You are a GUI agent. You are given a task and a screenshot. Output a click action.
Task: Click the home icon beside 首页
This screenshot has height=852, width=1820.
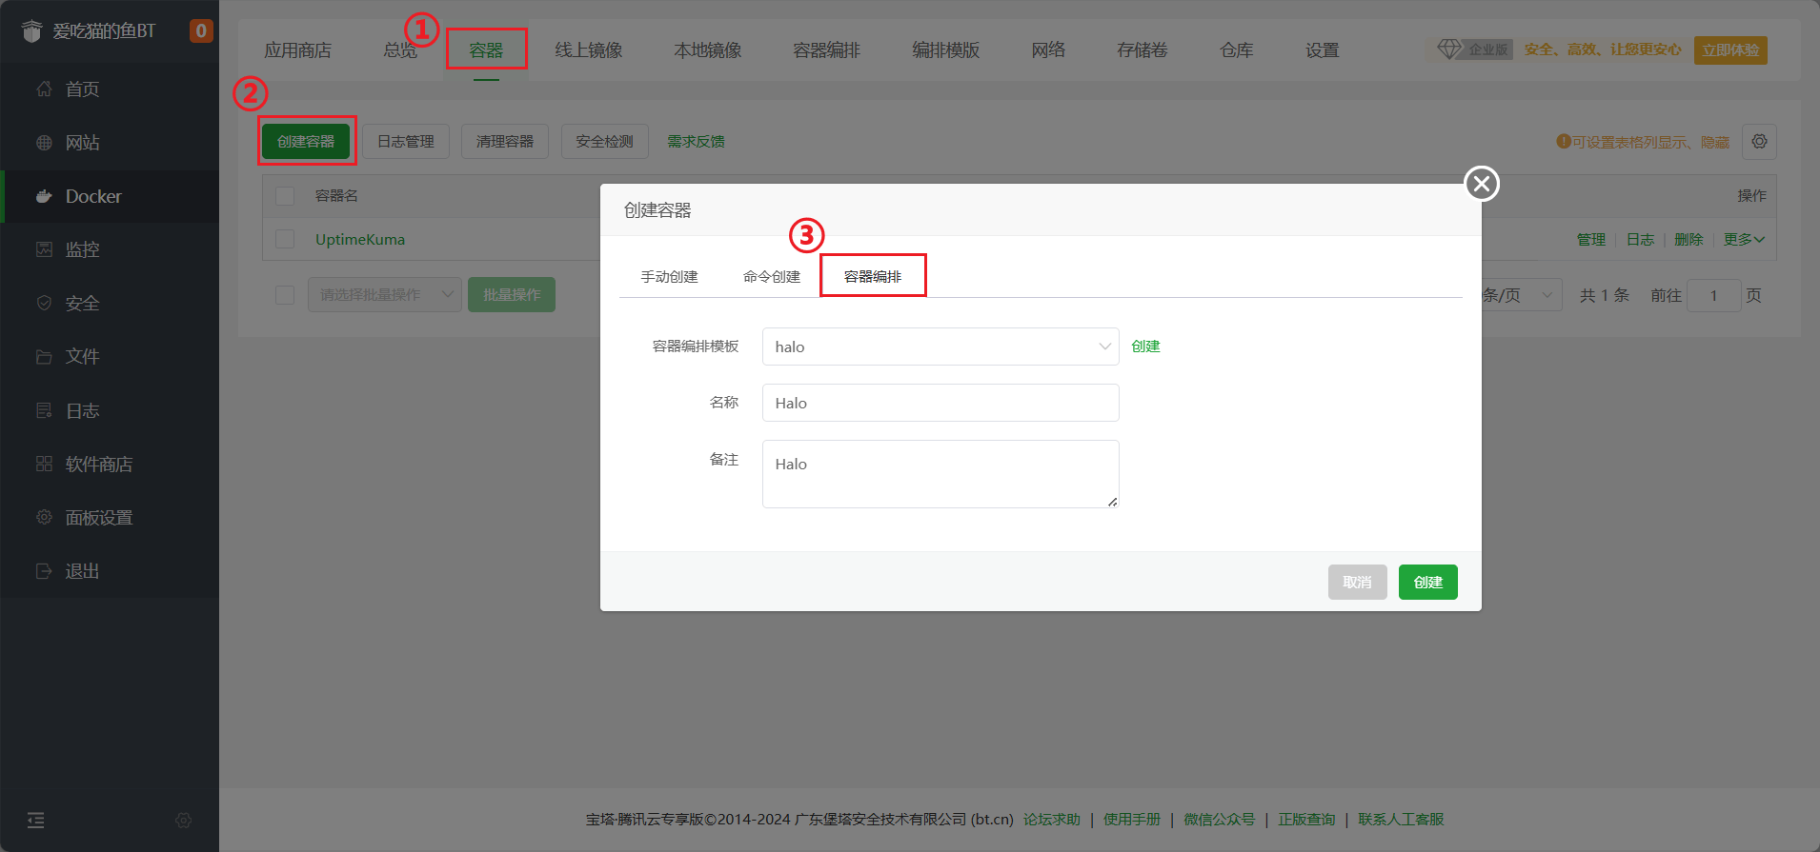[44, 89]
